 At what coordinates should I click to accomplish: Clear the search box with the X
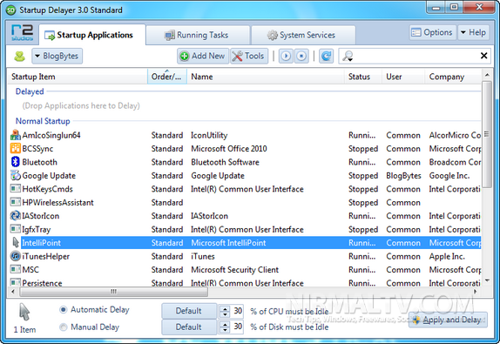[x=483, y=56]
